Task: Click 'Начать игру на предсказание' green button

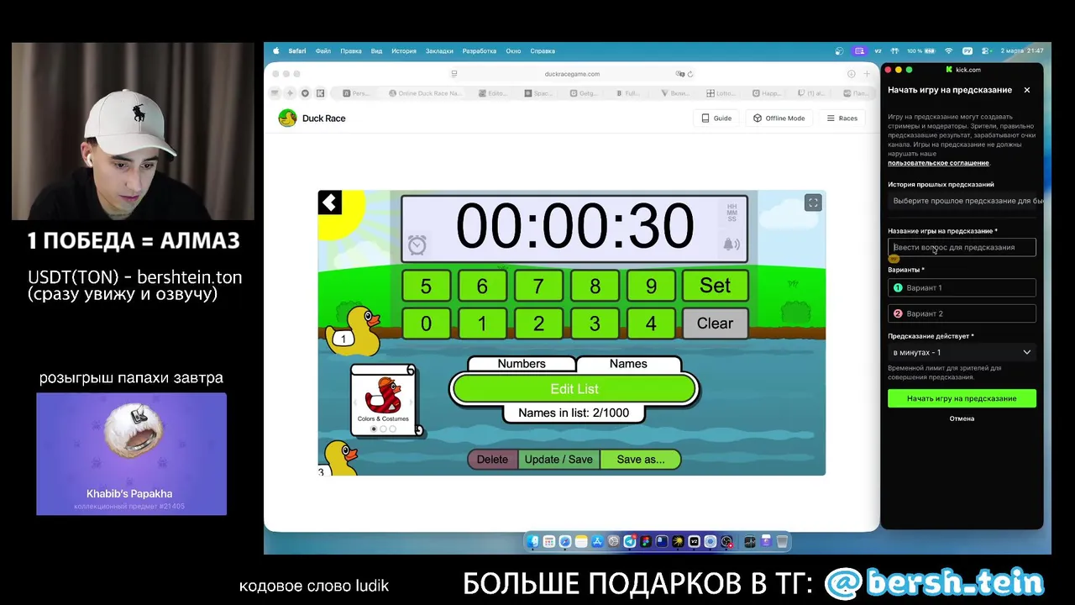Action: pyautogui.click(x=962, y=398)
